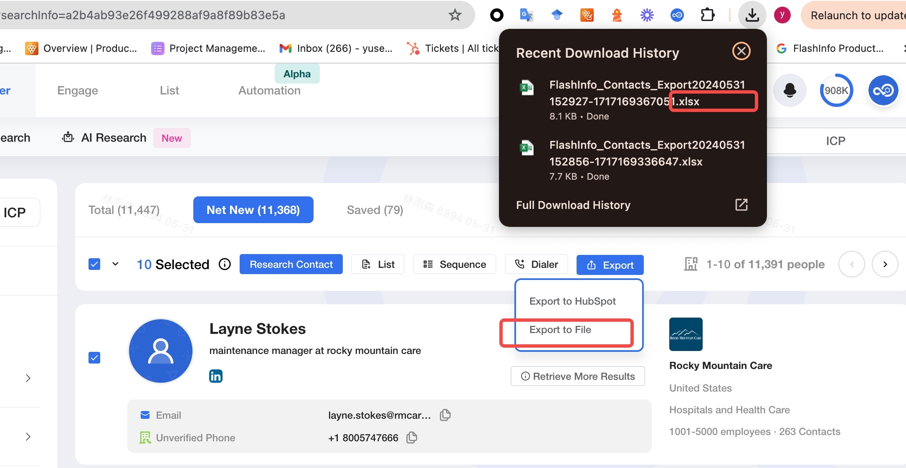
Task: Go to the previous results page
Action: 851,264
